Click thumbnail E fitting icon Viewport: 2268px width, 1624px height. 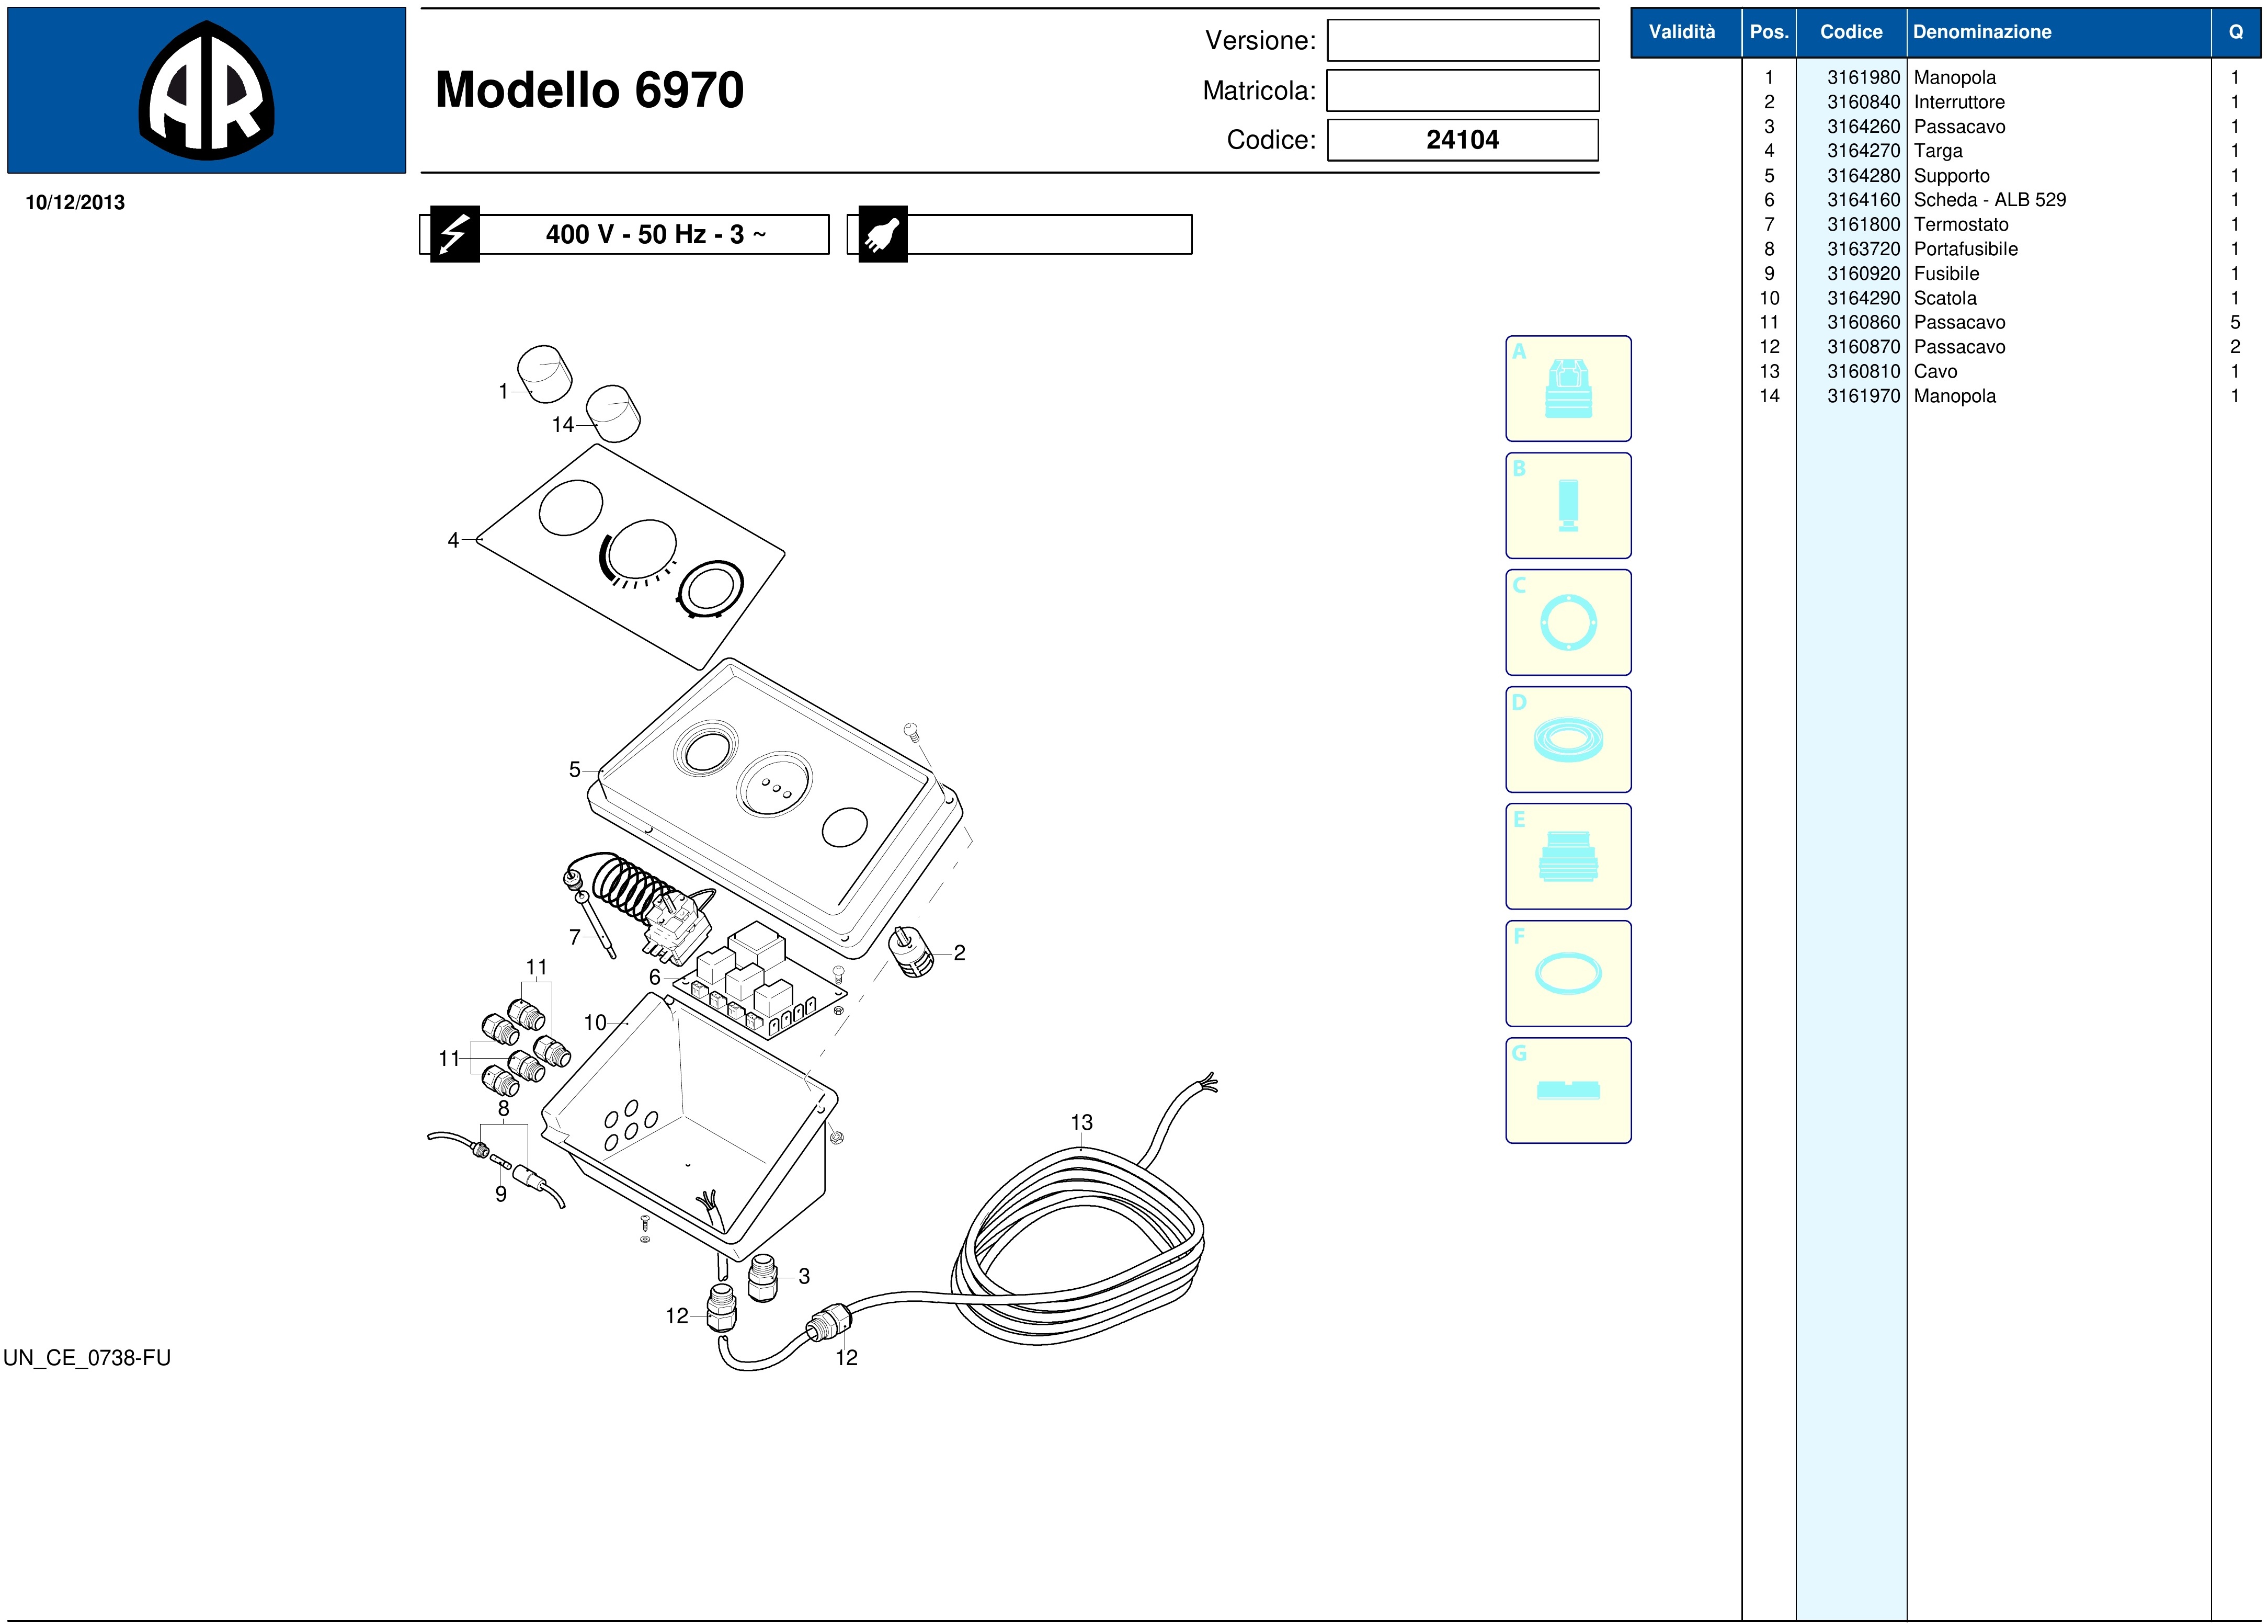tap(1567, 856)
